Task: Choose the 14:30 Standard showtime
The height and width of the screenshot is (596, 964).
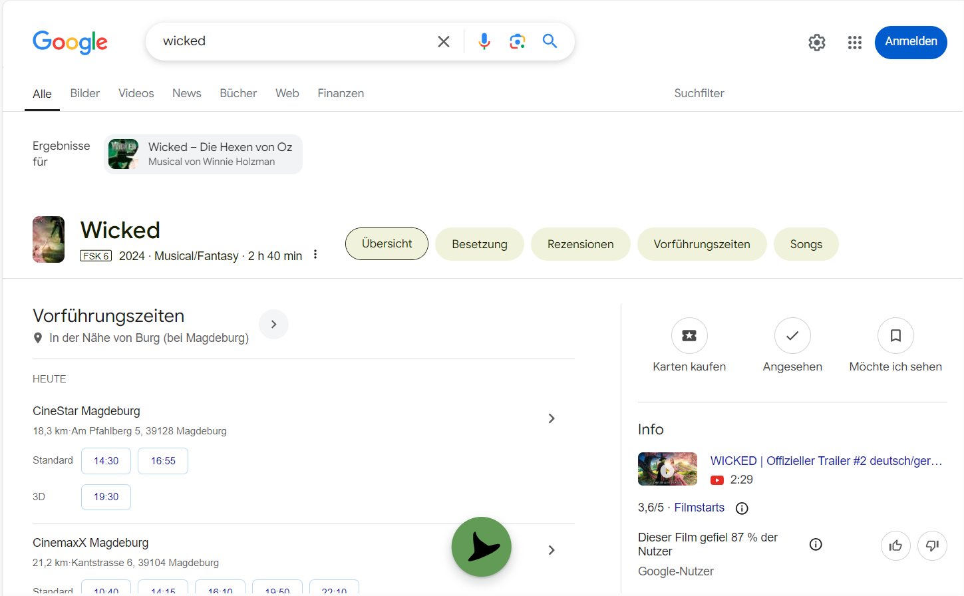Action: pyautogui.click(x=106, y=461)
